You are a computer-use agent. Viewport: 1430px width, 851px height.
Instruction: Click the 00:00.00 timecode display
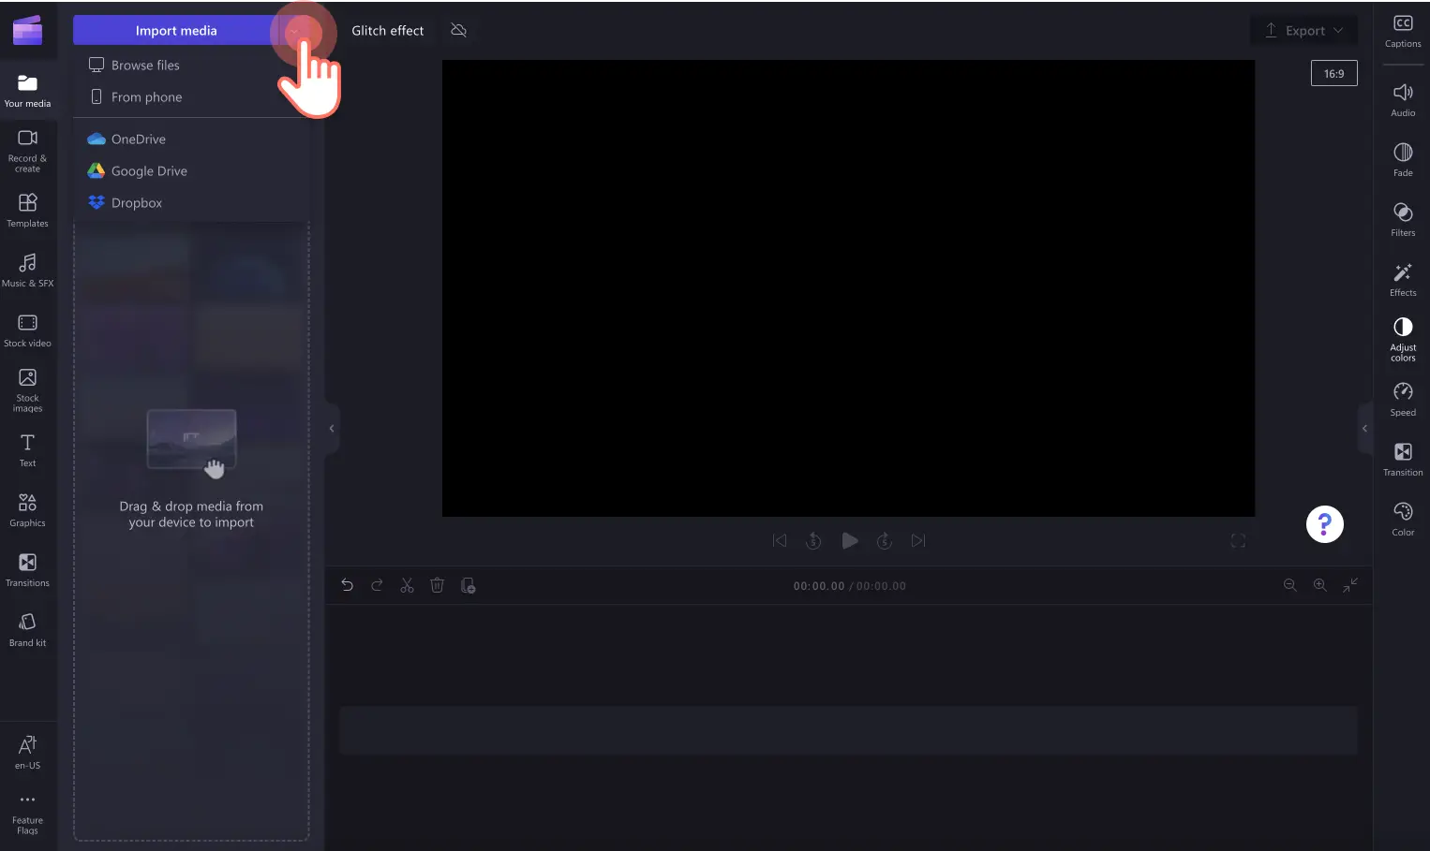click(818, 586)
